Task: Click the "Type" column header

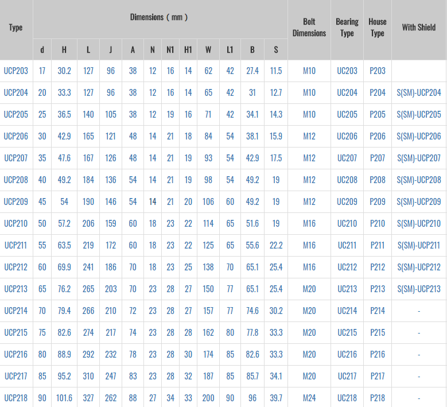Action: 16,28
